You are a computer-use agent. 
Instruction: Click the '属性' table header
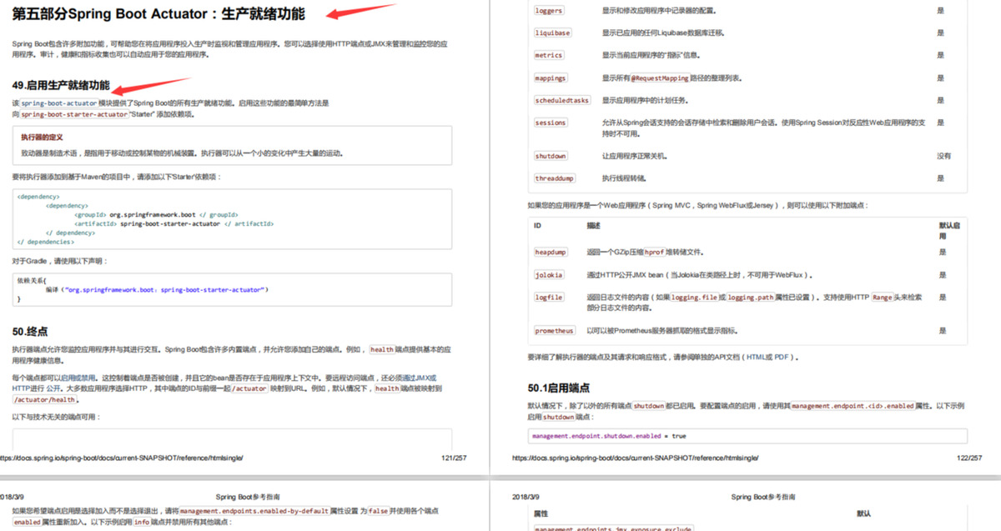pyautogui.click(x=541, y=513)
